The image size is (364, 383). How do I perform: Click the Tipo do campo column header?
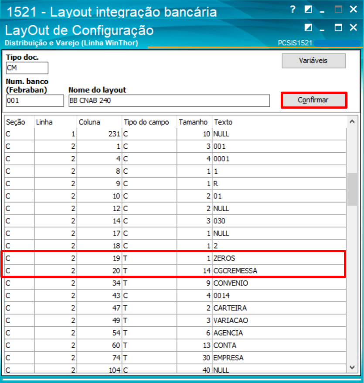pyautogui.click(x=149, y=122)
